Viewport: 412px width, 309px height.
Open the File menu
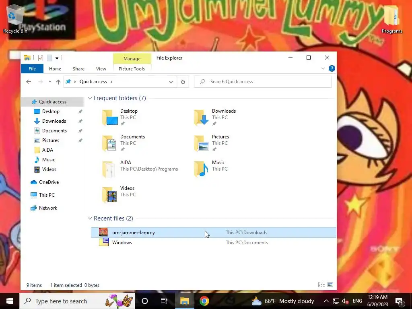coord(32,69)
